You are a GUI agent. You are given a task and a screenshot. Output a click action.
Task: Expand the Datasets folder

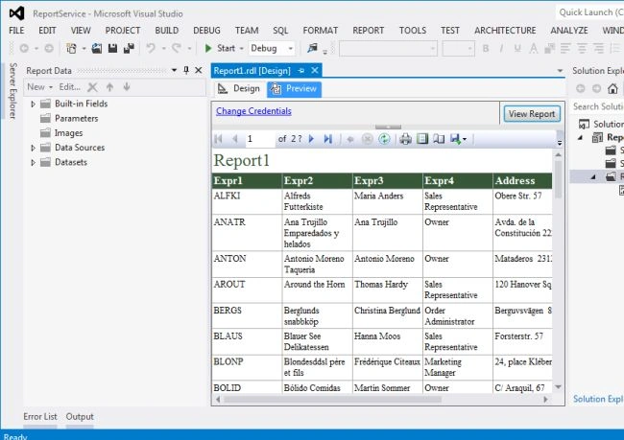click(x=33, y=162)
